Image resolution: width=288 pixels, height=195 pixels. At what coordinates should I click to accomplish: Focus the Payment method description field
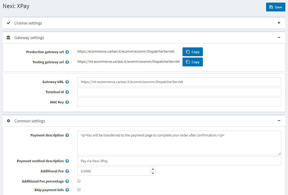coord(179,161)
